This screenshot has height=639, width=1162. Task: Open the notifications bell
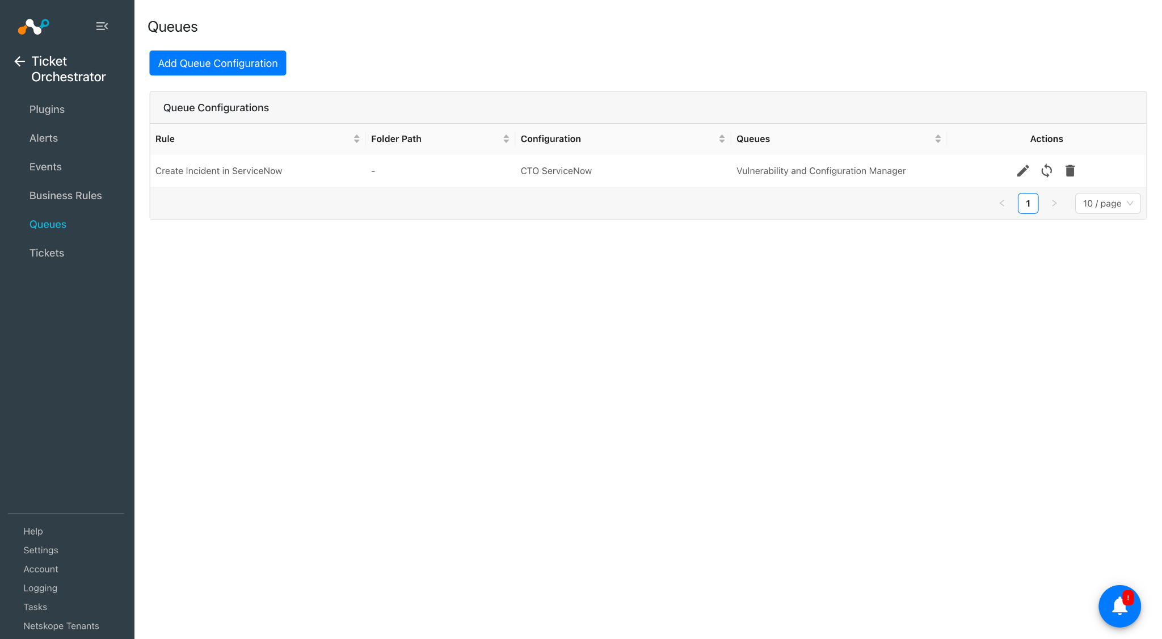pyautogui.click(x=1119, y=606)
